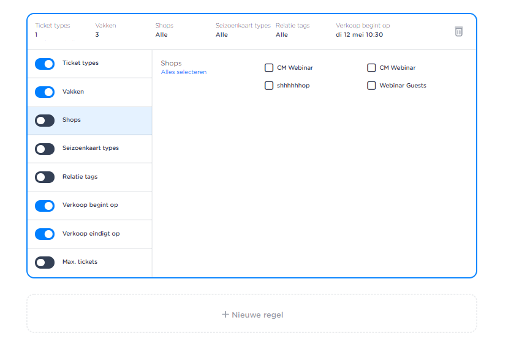Check the CM Webinar box above Webinar Guests
511x358 pixels.
coord(371,68)
